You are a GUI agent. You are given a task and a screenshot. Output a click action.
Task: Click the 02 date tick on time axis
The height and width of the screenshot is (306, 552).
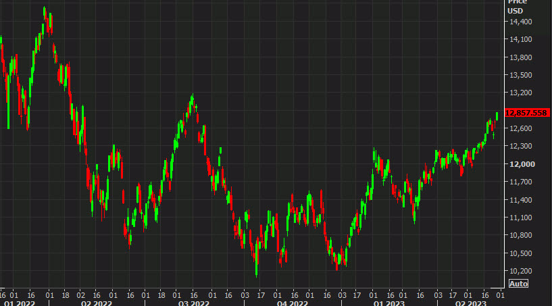click(x=81, y=295)
